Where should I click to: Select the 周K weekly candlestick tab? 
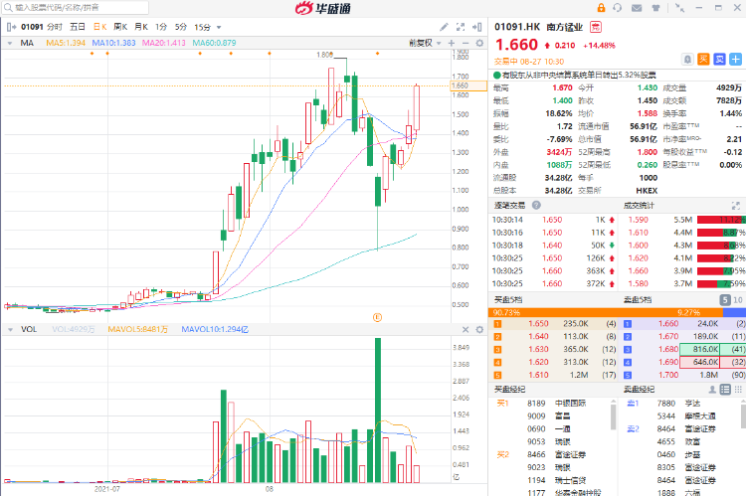click(x=120, y=27)
